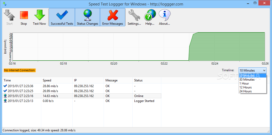Select the 2015/01/27 2:23:36 log row
Screen dimensions: 272x135
coord(82,86)
